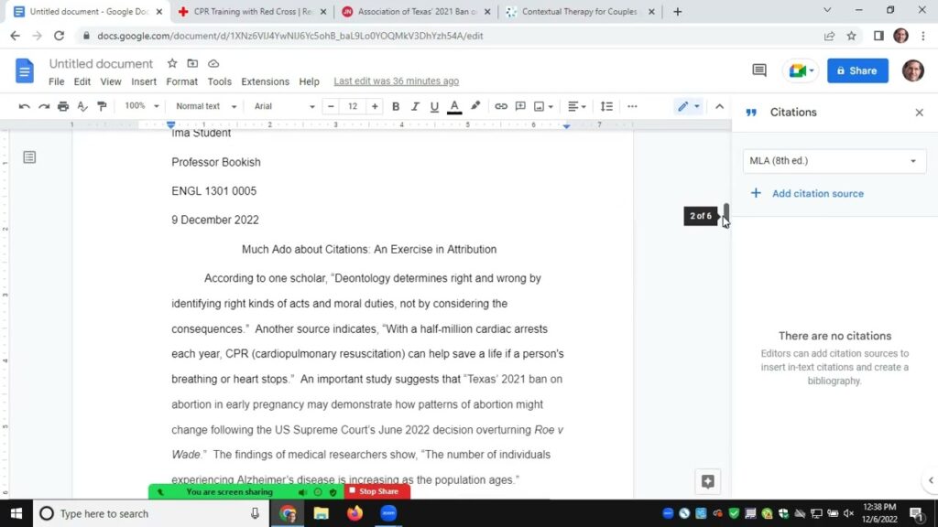Image resolution: width=938 pixels, height=527 pixels.
Task: Print the document using printer icon
Action: 63,106
